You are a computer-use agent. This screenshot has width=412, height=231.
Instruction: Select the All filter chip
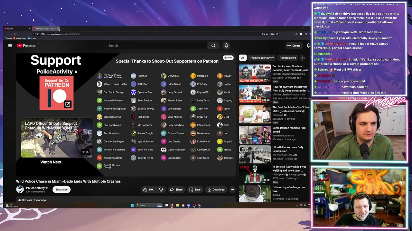(243, 58)
